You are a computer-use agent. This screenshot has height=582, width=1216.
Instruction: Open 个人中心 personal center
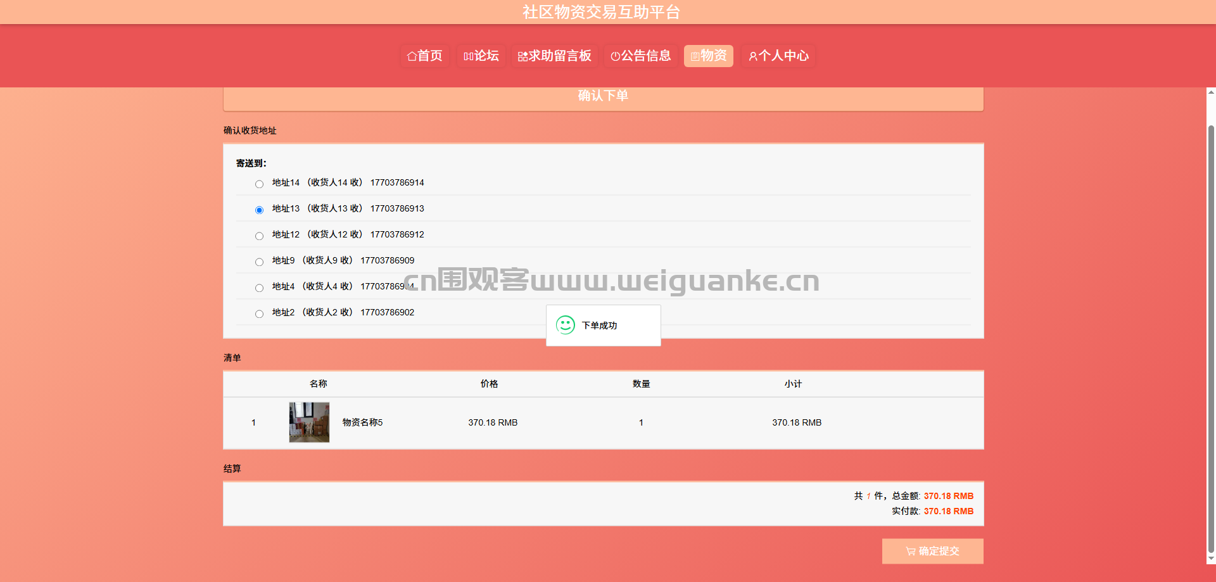779,56
